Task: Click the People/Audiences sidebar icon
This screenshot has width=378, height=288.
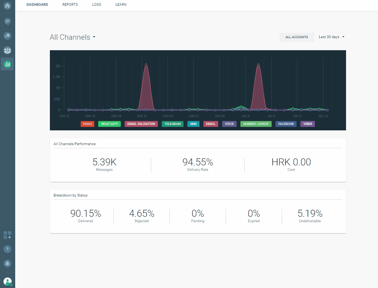Action: click(7, 50)
